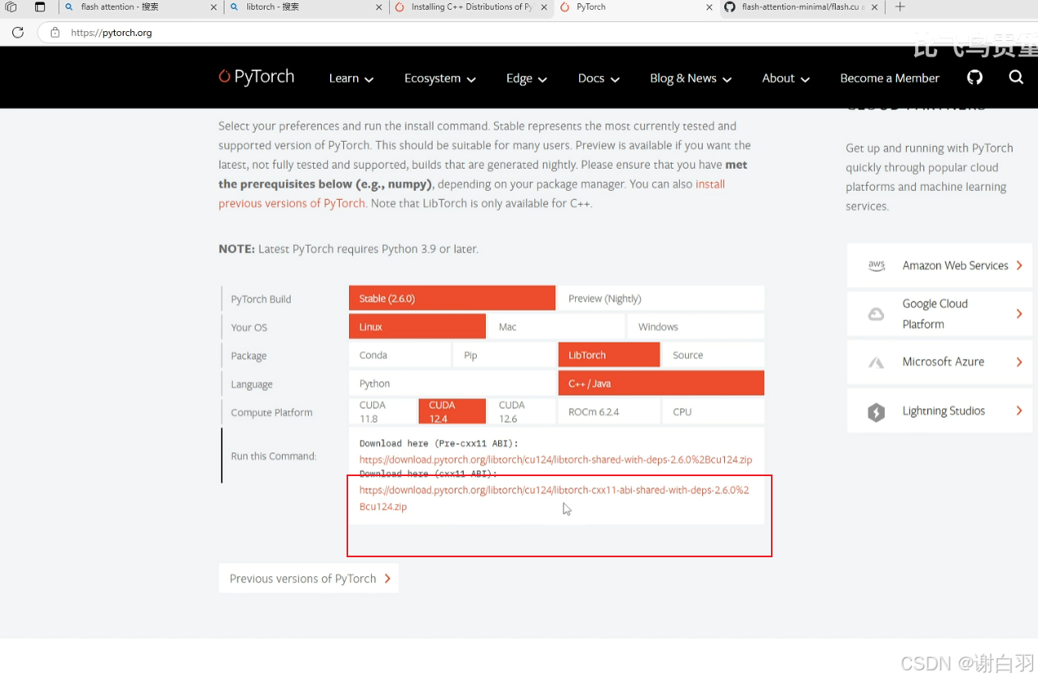Click the Microsoft Azure logo icon
This screenshot has height=681, width=1038.
tap(876, 362)
